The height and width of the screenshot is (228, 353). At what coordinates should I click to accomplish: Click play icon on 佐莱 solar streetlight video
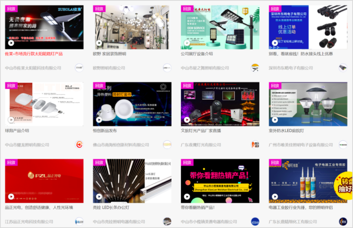tap(11, 43)
